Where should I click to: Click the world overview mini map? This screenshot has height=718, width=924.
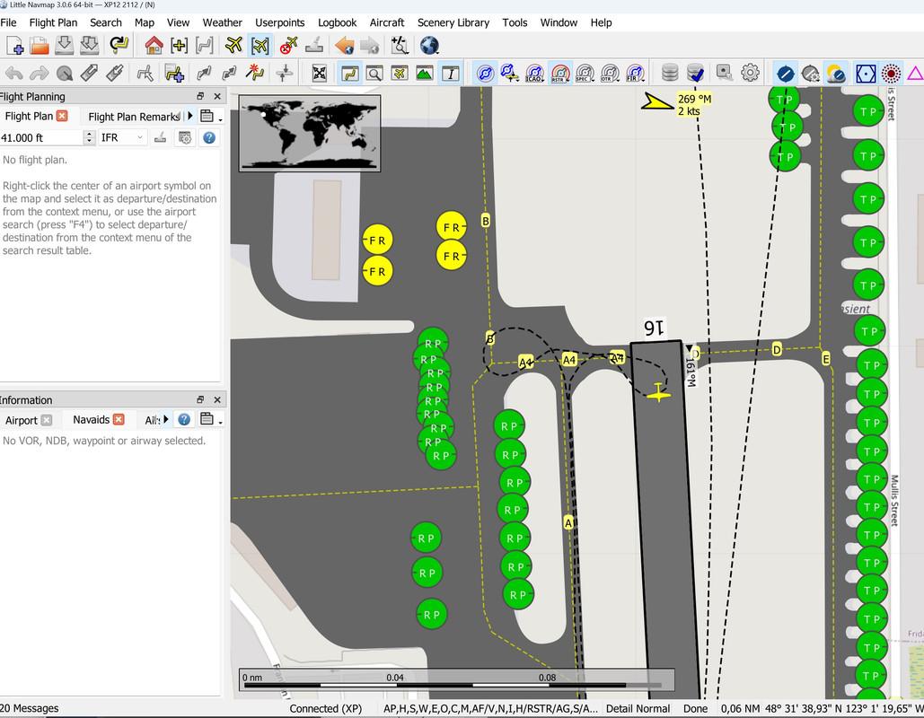pyautogui.click(x=310, y=133)
